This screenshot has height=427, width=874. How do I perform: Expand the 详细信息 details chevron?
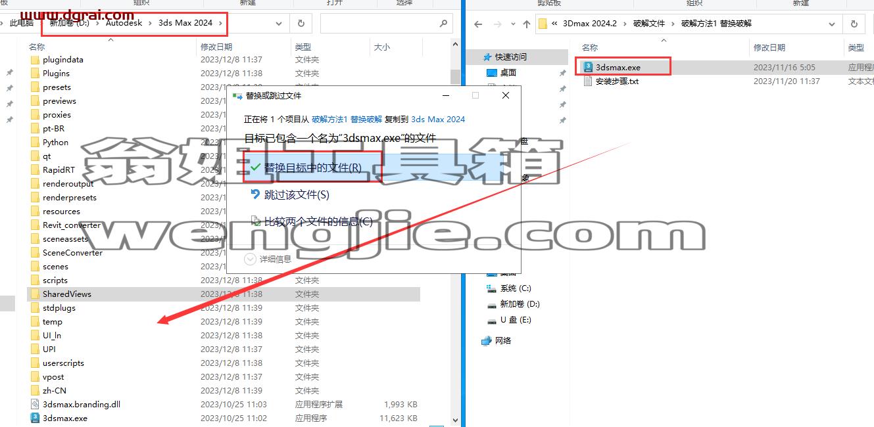click(250, 259)
